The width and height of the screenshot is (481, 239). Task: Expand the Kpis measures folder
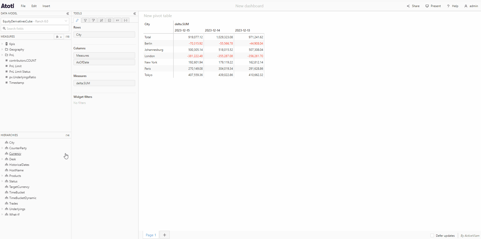click(x=2, y=44)
